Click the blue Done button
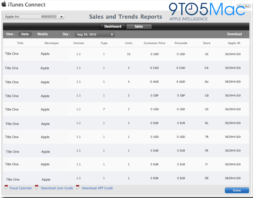This screenshot has width=253, height=198. (x=237, y=191)
